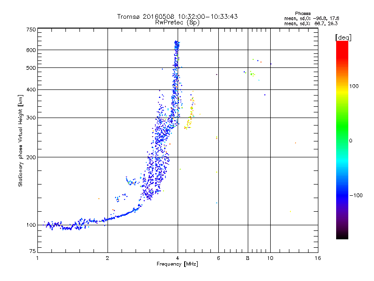The width and height of the screenshot is (374, 281).
Task: Click the y-axis tick label '300'
Action: (x=31, y=118)
